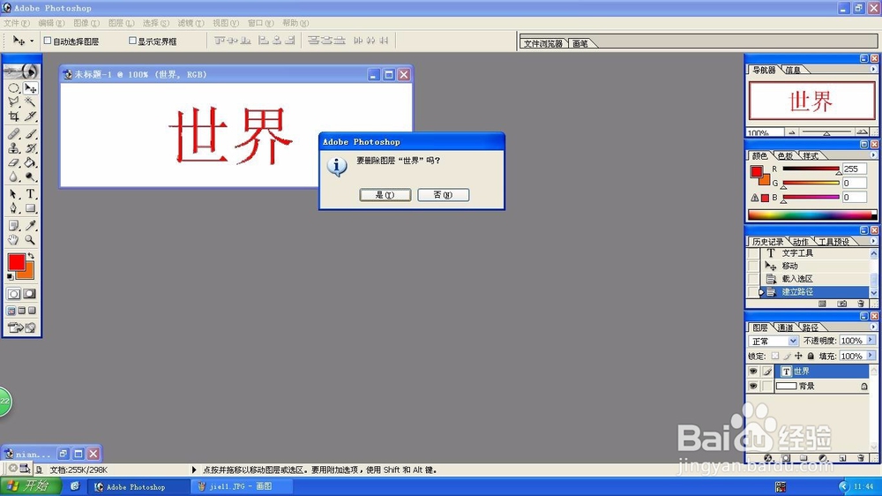Screen dimensions: 882x496
Task: Select the Eyedropper tool
Action: (x=30, y=226)
